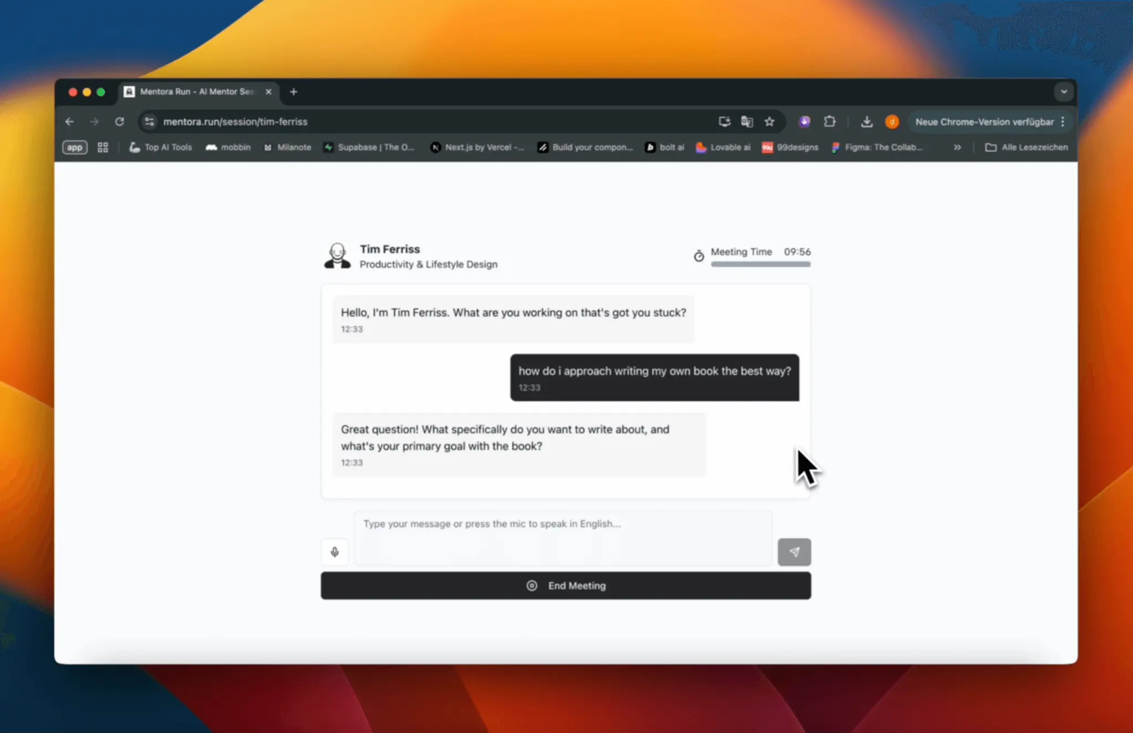1133x733 pixels.
Task: Go forward with the browser forward arrow
Action: tap(94, 122)
